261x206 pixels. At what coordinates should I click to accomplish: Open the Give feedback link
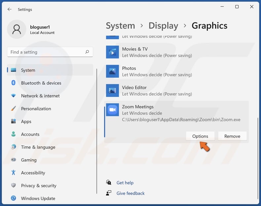(130, 193)
